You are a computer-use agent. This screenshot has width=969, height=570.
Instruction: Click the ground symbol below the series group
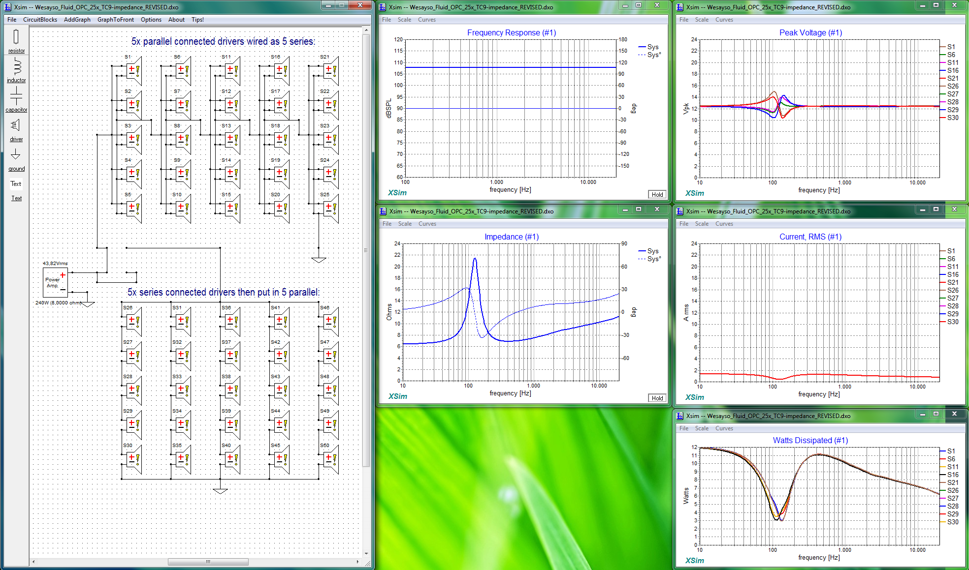coord(220,491)
